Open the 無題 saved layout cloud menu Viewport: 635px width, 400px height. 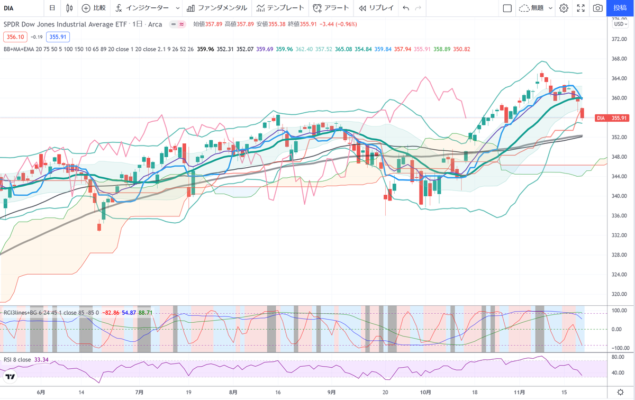[531, 8]
